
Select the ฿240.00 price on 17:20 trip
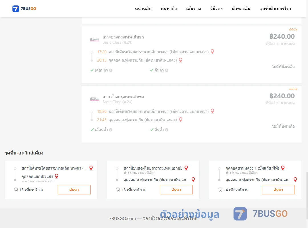(282, 36)
